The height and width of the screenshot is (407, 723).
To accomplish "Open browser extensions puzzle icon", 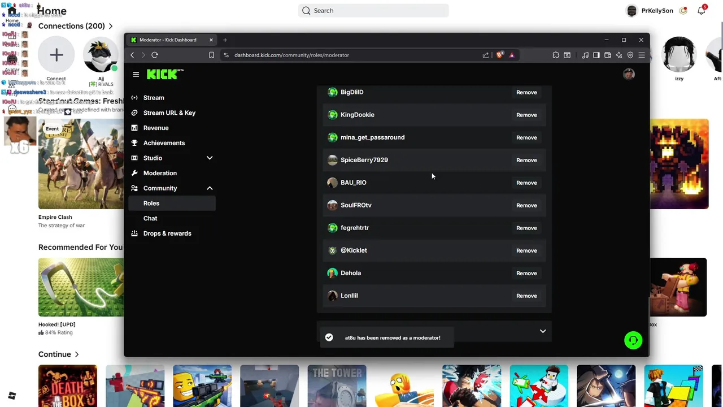I will [556, 55].
